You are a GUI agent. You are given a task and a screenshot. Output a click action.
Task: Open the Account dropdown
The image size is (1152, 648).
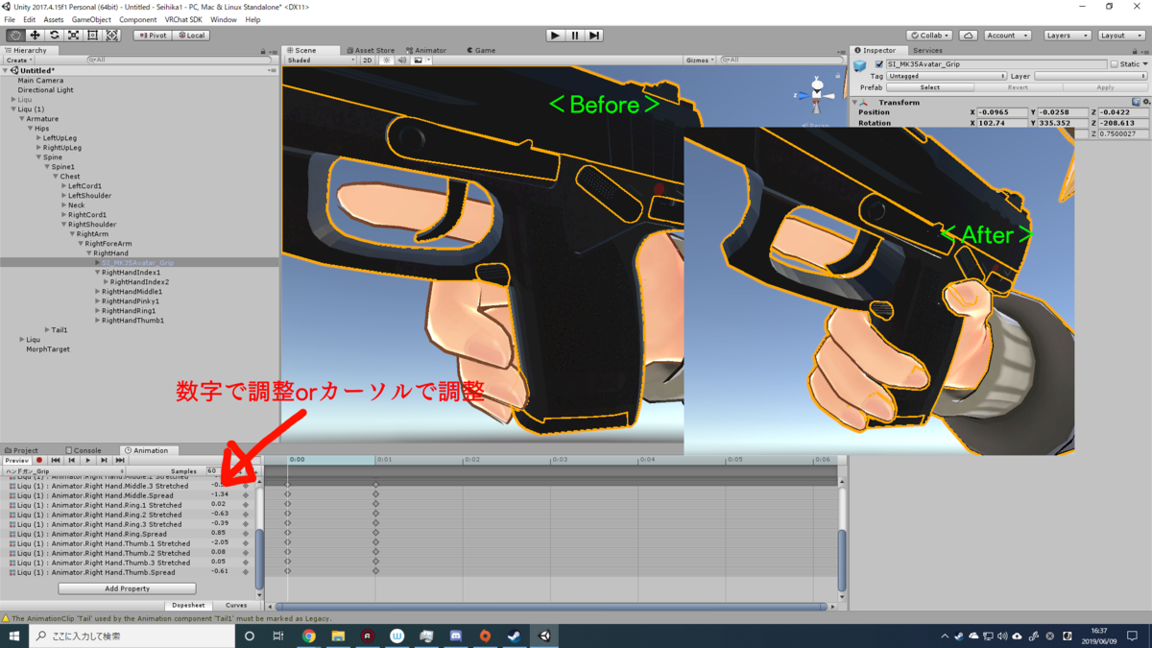(1007, 36)
